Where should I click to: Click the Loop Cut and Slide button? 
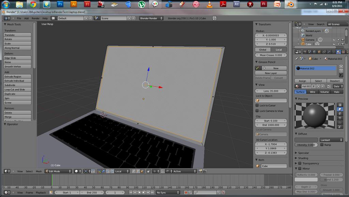click(17, 90)
